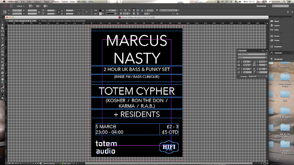
Task: Open the Language English UK dropdown
Action: pyautogui.click(x=258, y=77)
